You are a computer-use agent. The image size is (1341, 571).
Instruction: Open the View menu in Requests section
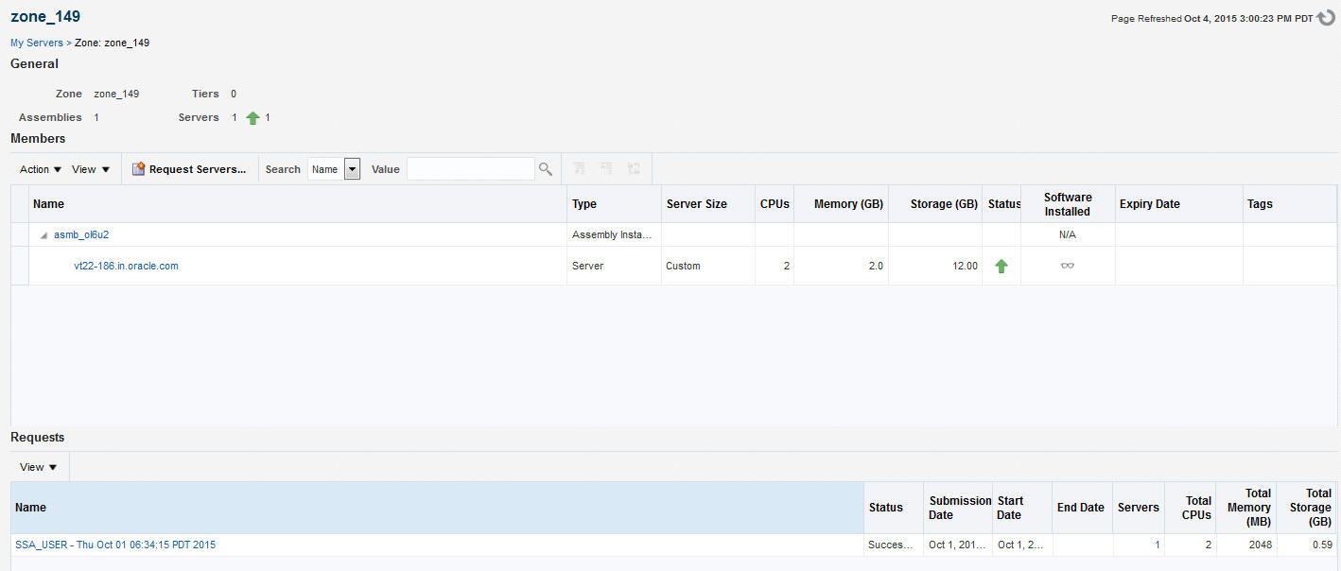click(39, 467)
